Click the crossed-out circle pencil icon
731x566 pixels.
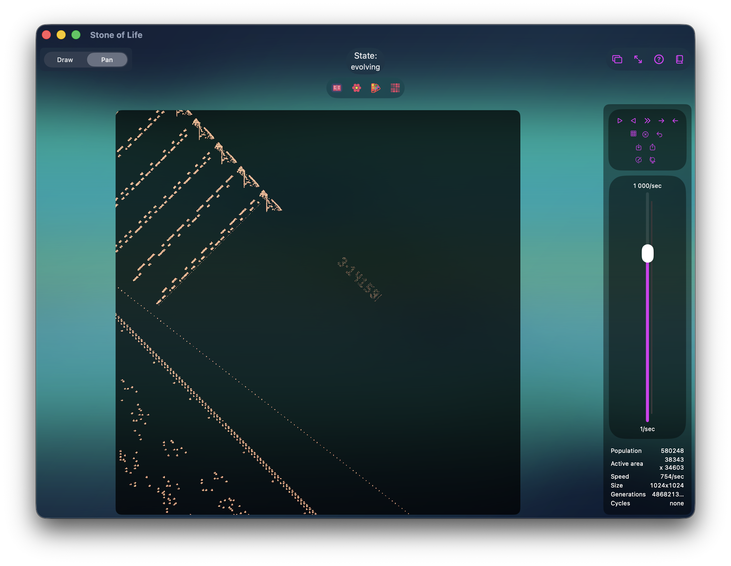(x=639, y=160)
